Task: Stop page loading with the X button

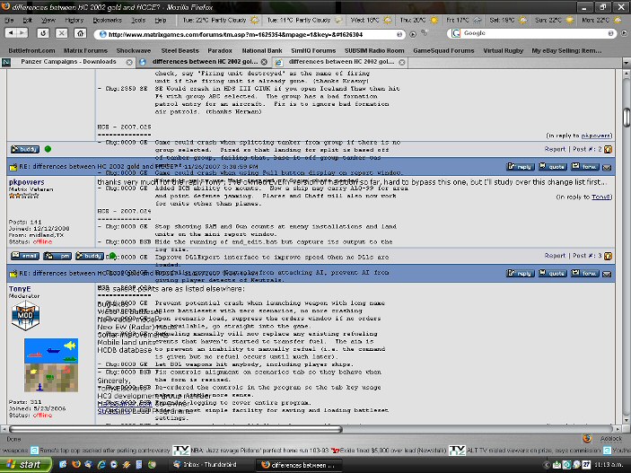Action: pos(62,33)
